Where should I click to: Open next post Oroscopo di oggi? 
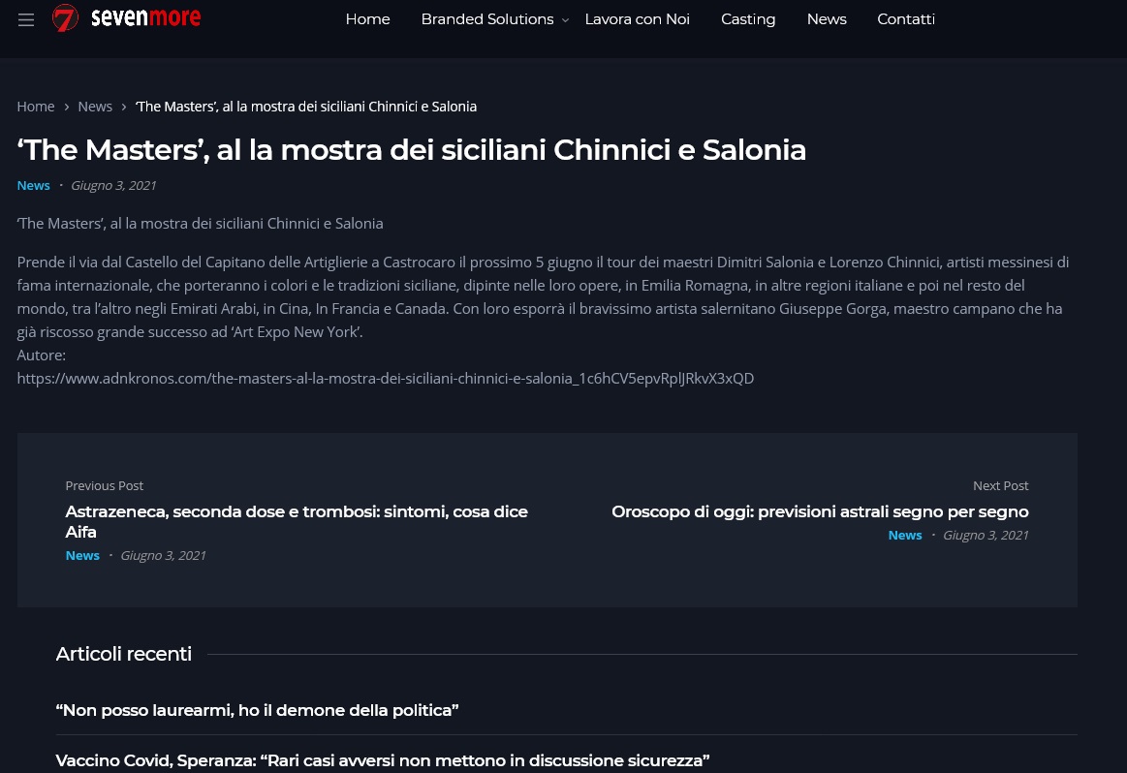[820, 511]
